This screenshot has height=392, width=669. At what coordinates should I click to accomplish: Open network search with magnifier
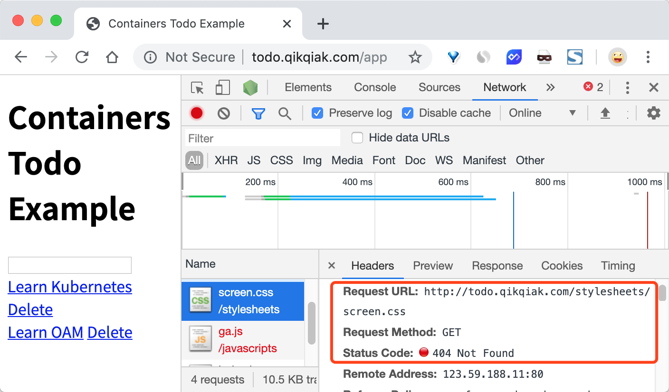(285, 113)
